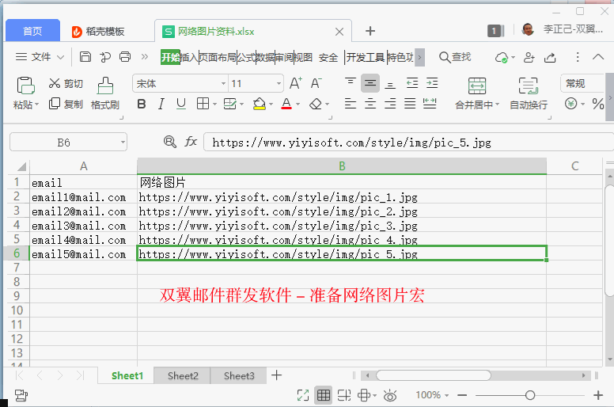Toggle middle vertical alignment
Screen dimensions: 614x407
[370, 83]
